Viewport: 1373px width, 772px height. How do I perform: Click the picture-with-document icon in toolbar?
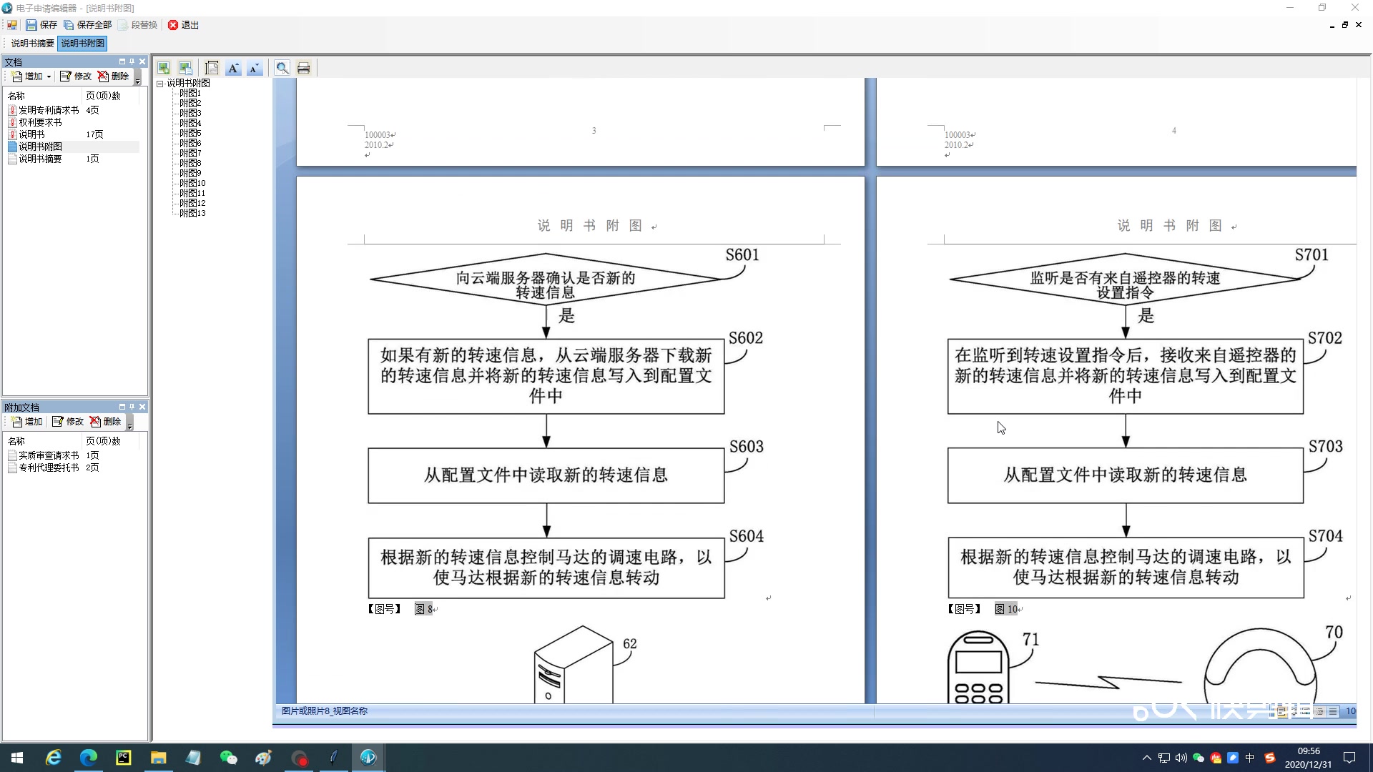pyautogui.click(x=185, y=68)
